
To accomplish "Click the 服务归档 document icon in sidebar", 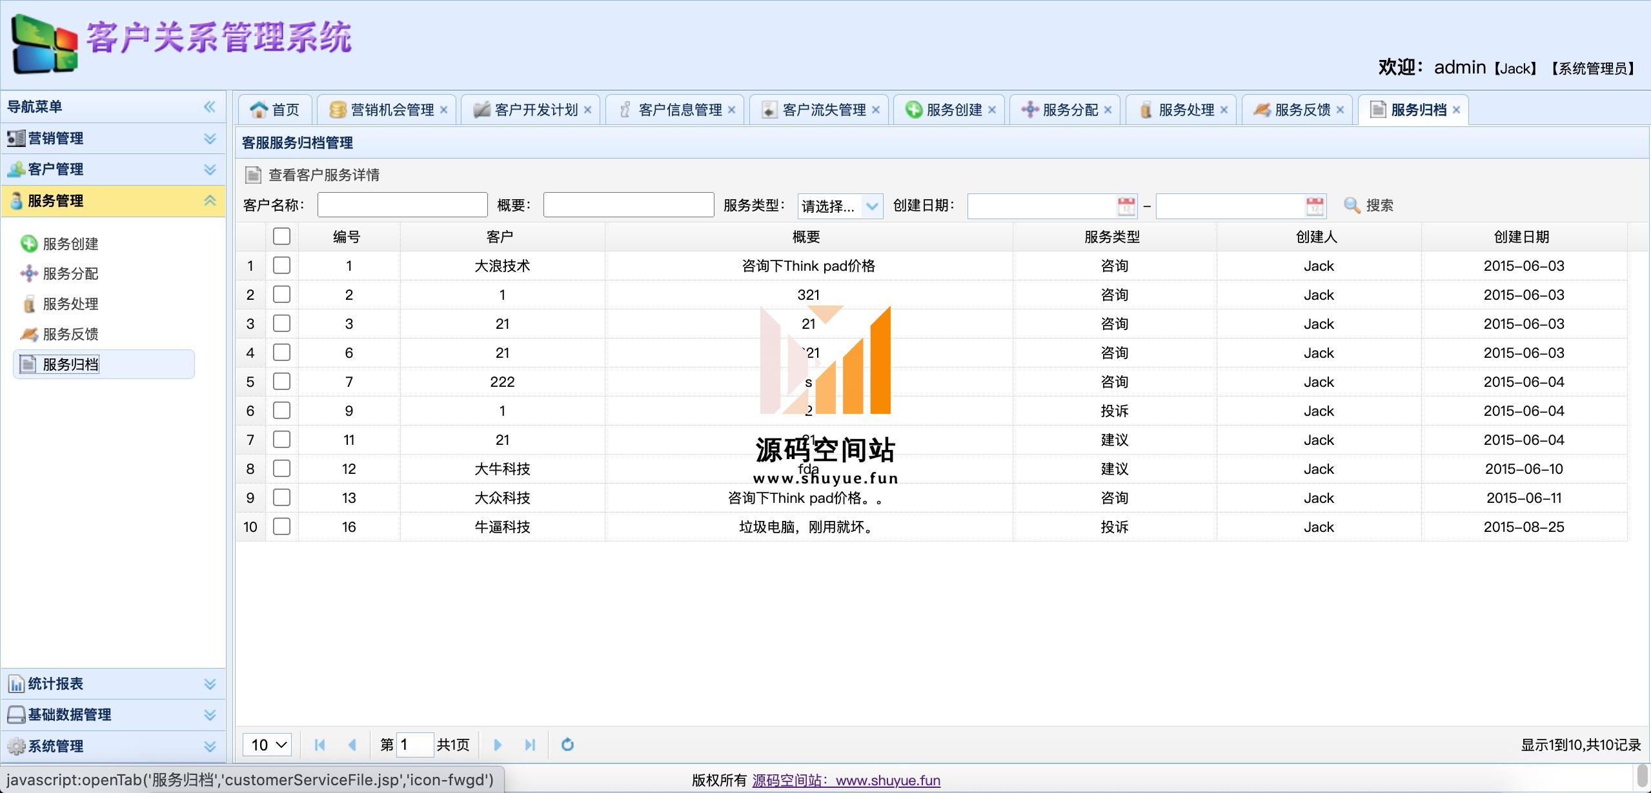I will tap(28, 364).
